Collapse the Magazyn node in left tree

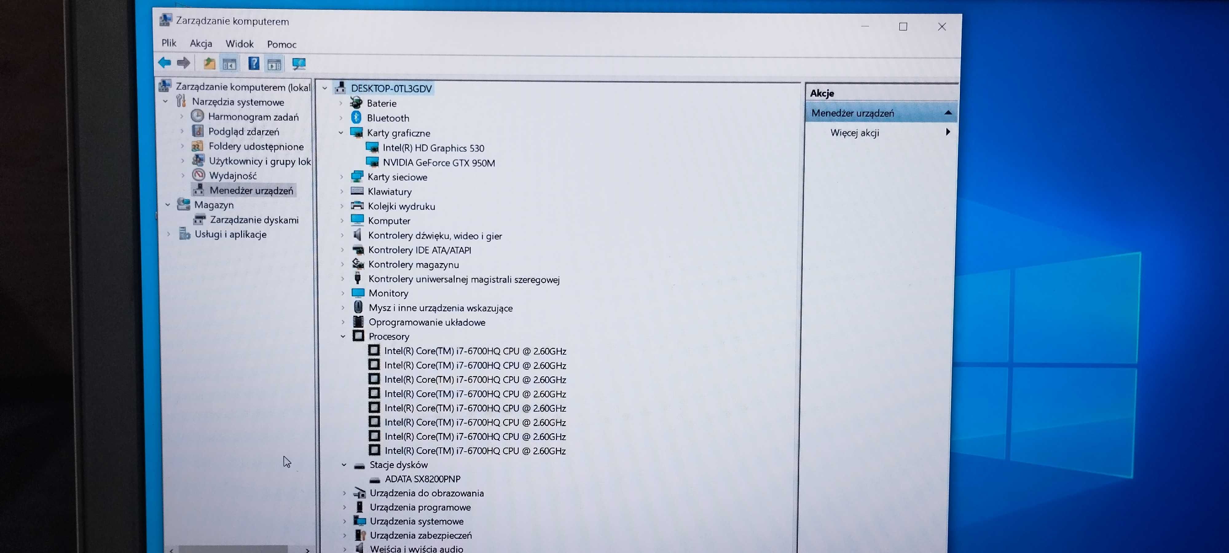click(x=167, y=205)
